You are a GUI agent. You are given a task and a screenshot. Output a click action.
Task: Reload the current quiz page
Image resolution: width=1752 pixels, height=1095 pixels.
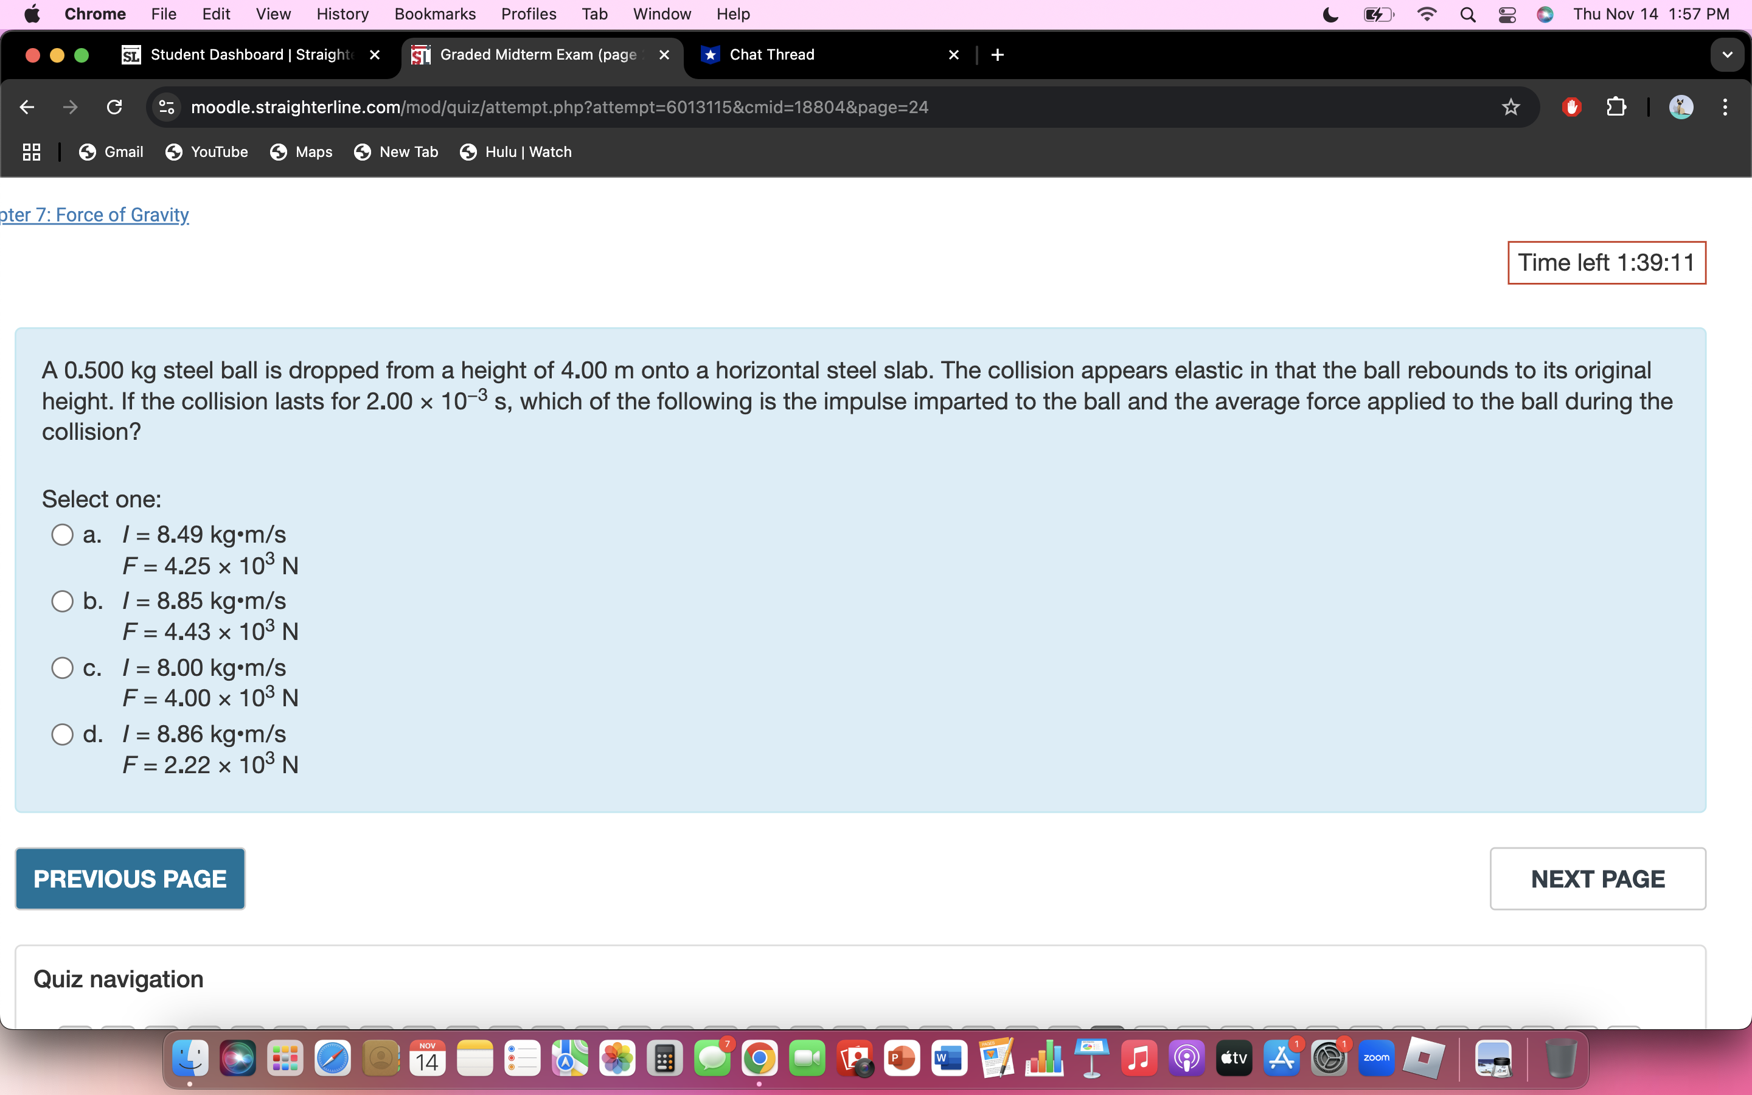tap(114, 106)
